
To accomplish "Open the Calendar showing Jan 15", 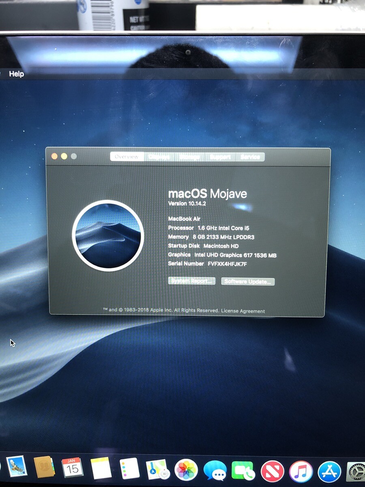I will (72, 468).
